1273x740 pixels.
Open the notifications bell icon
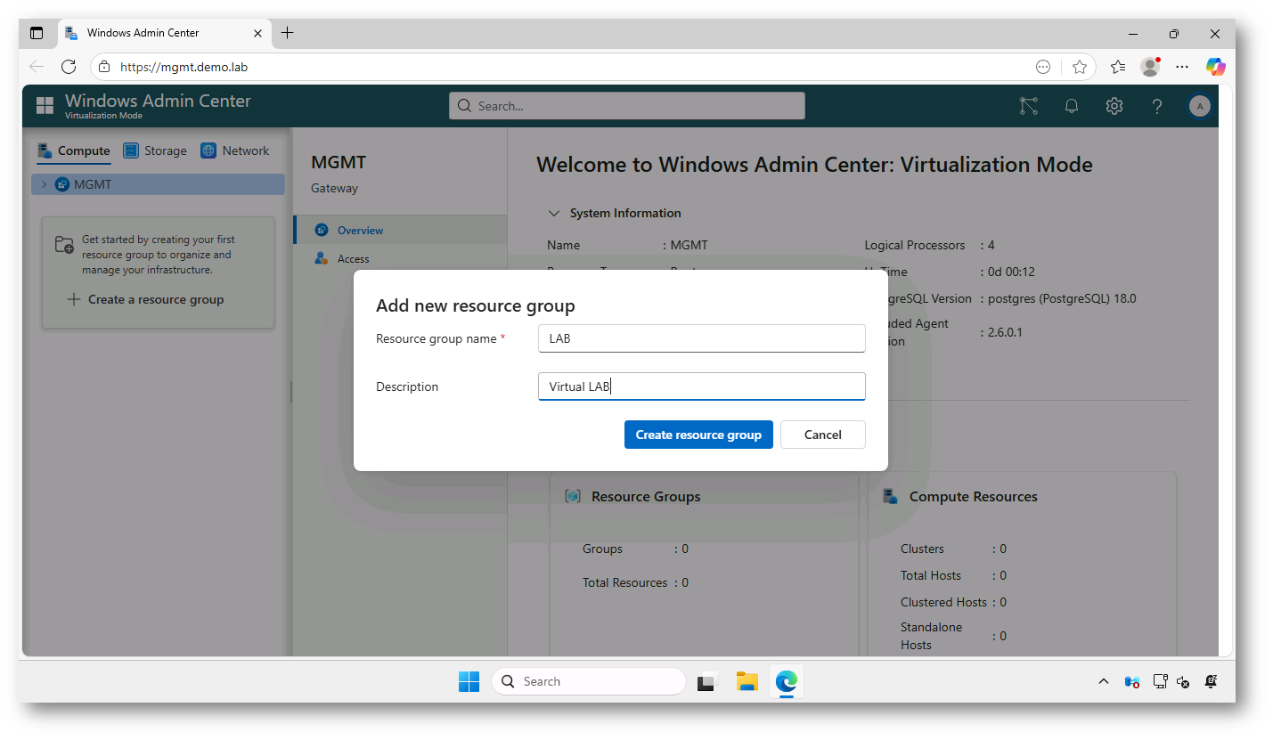pos(1072,106)
